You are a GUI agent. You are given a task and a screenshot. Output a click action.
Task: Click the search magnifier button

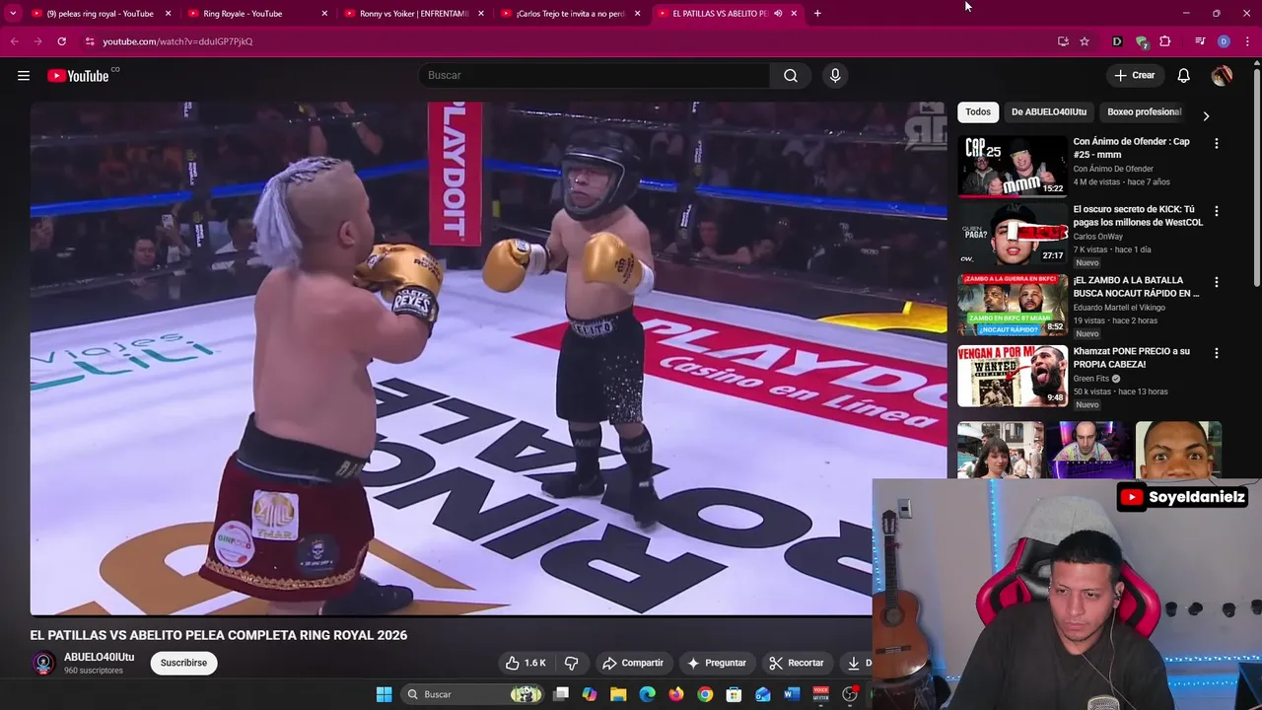pos(791,75)
